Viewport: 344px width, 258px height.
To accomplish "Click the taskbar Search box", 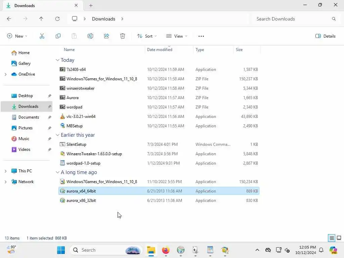I will [106, 250].
